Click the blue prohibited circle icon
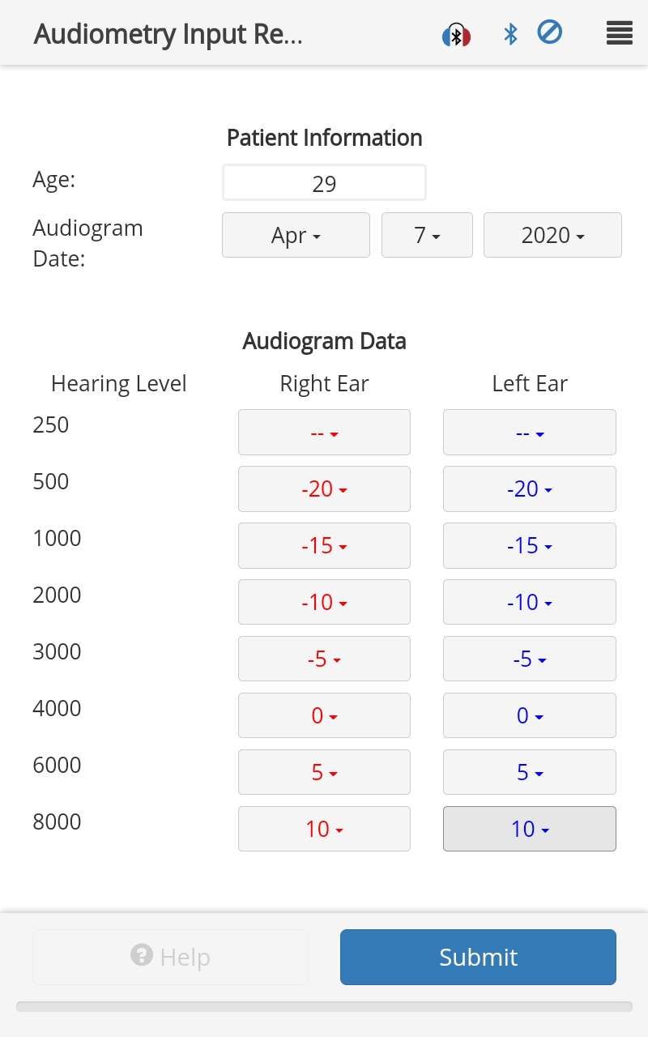Screen dimensions: 648x1037 pos(550,33)
